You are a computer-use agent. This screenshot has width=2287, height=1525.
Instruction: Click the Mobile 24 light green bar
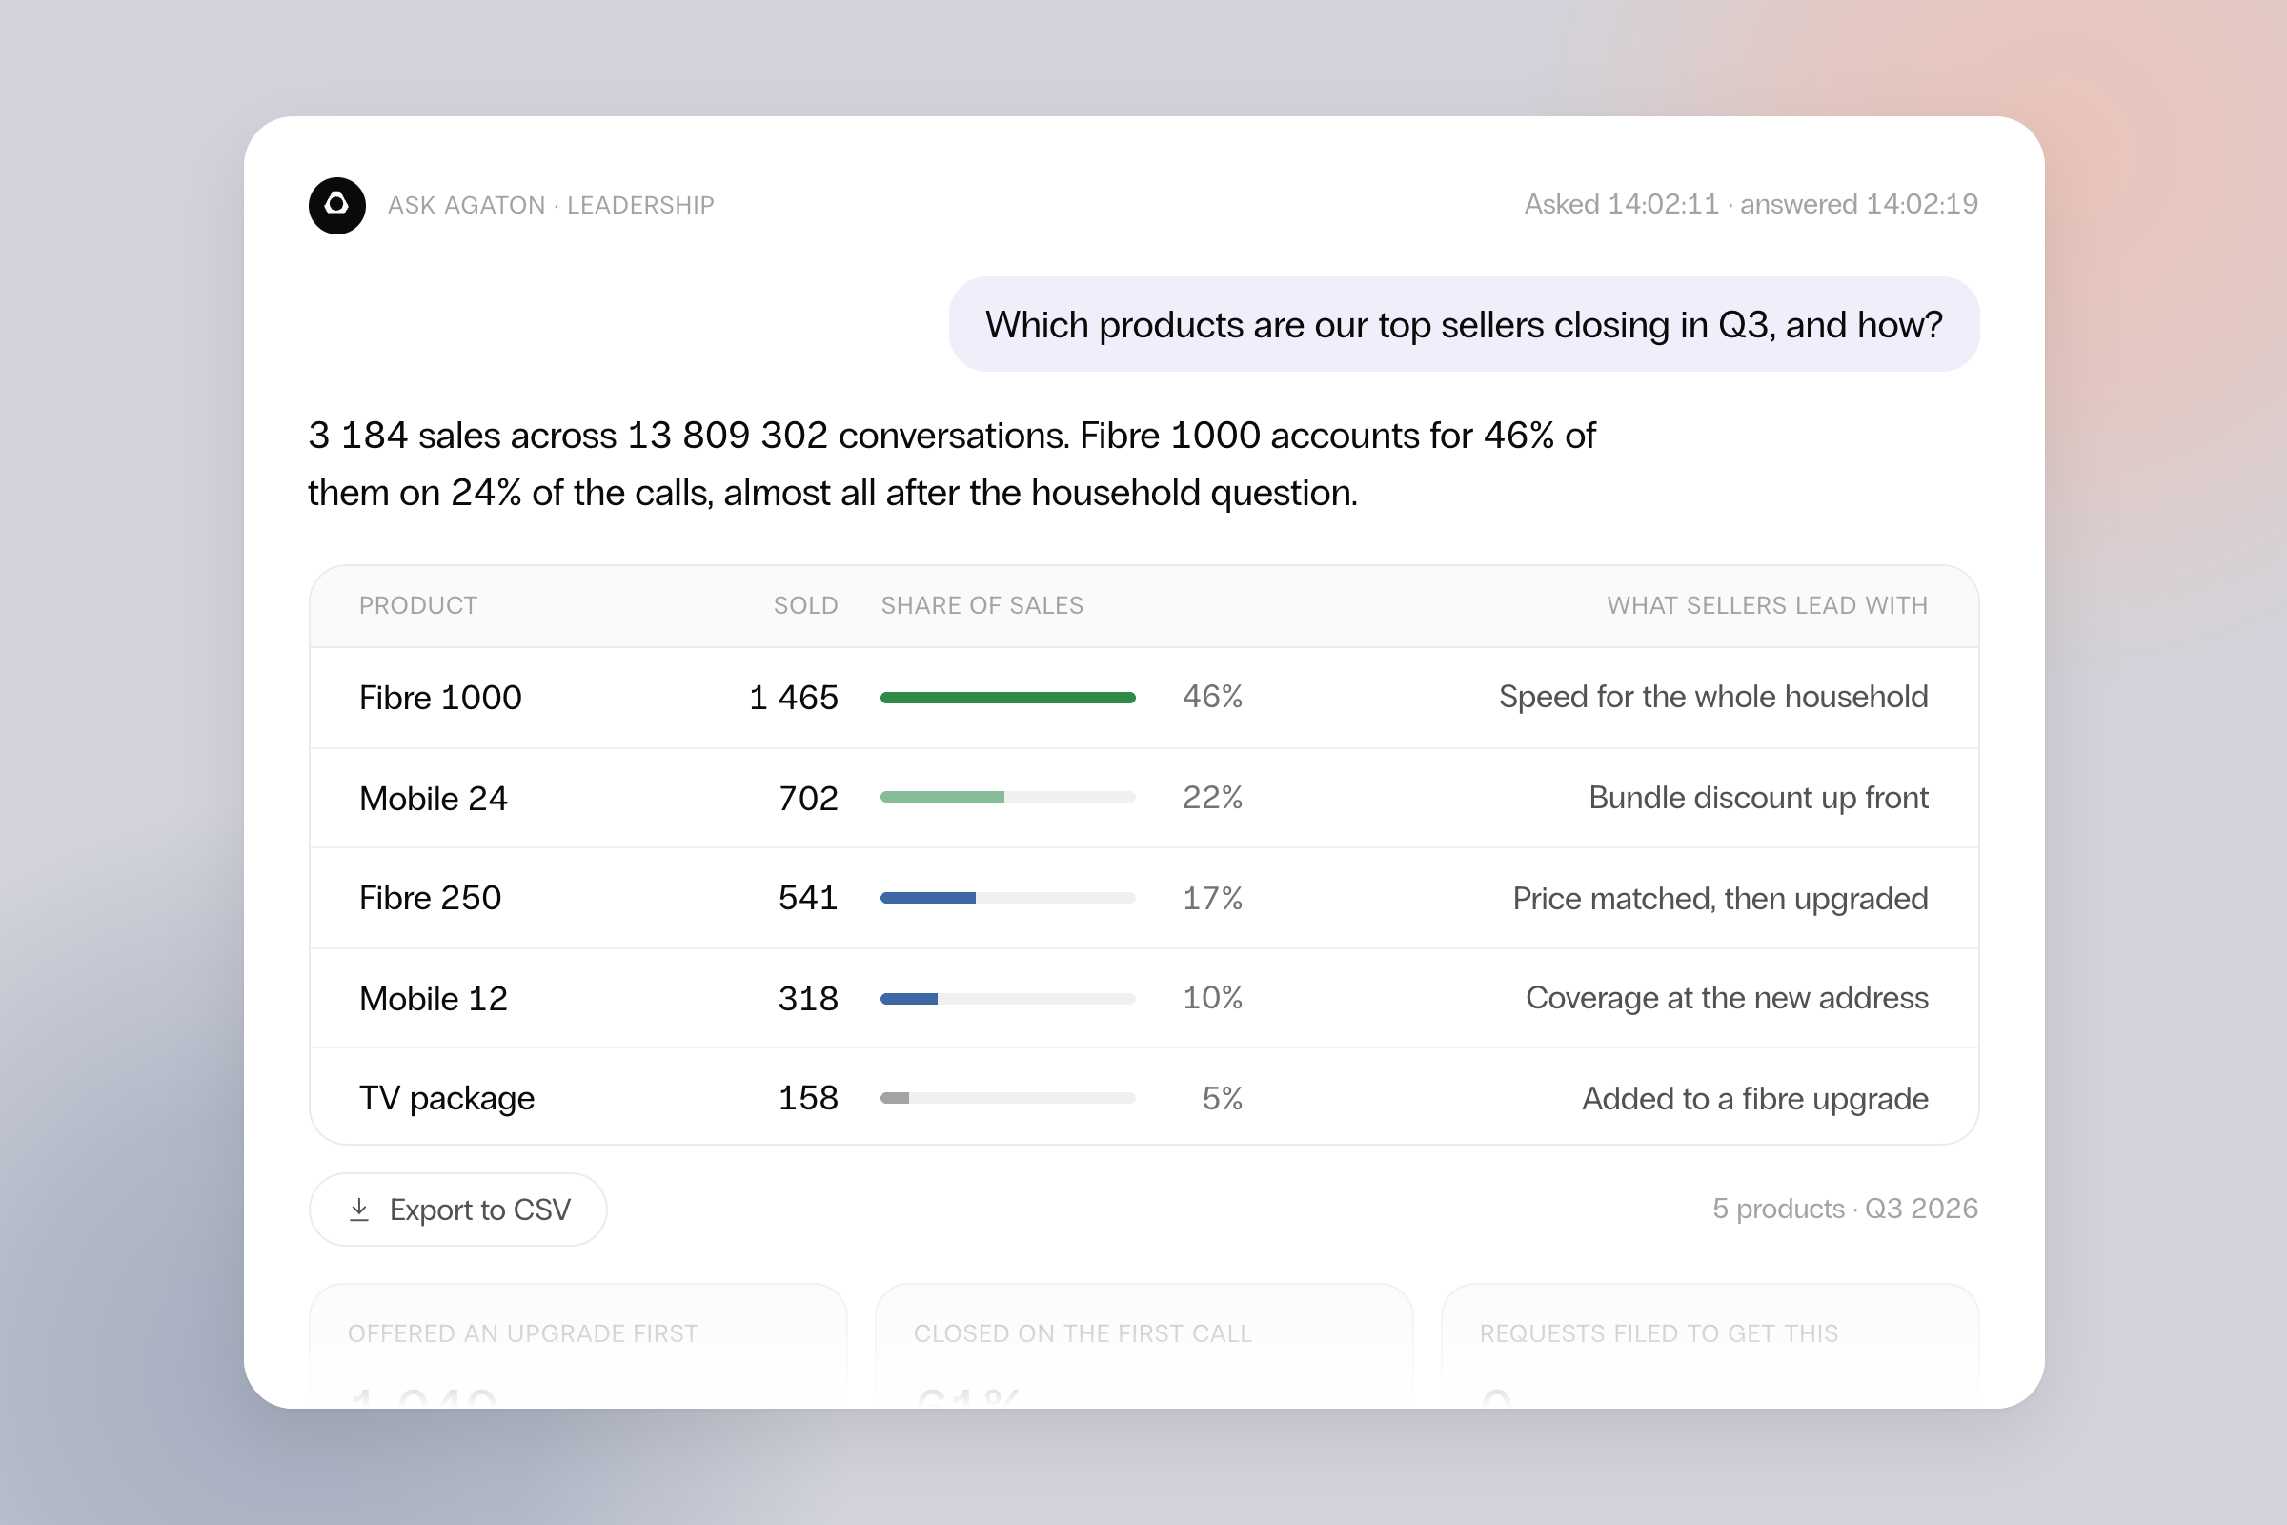pyautogui.click(x=941, y=798)
